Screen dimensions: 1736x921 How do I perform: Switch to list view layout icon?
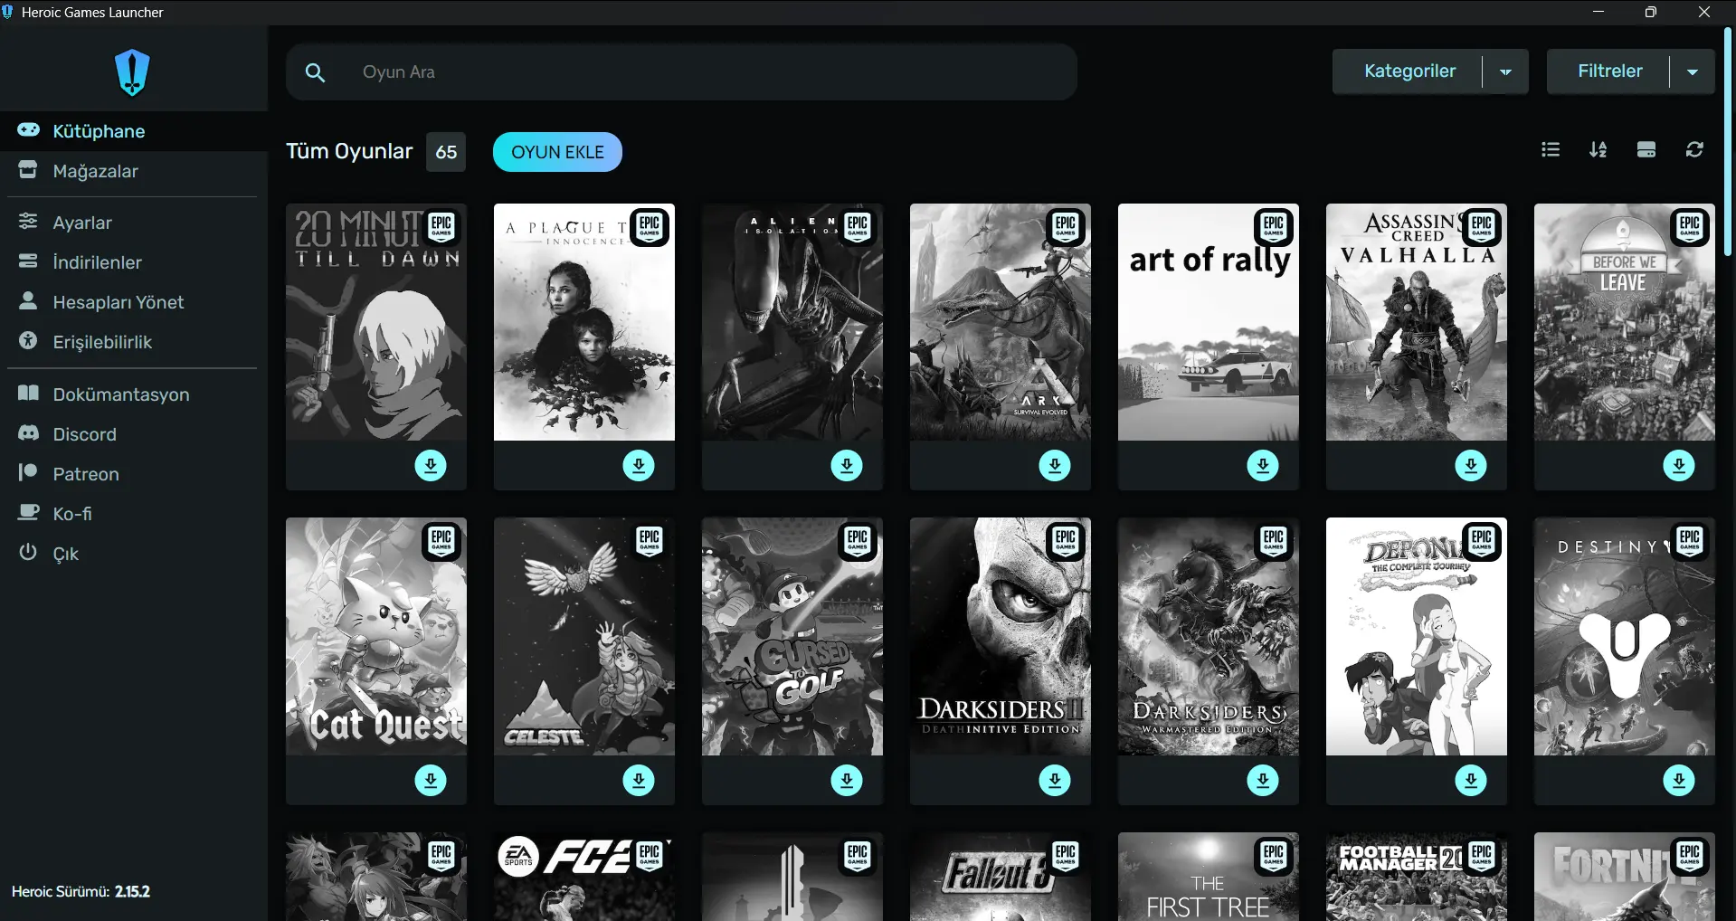coord(1551,149)
